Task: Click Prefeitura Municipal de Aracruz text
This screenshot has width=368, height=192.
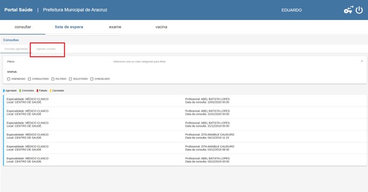Action: coord(75,10)
